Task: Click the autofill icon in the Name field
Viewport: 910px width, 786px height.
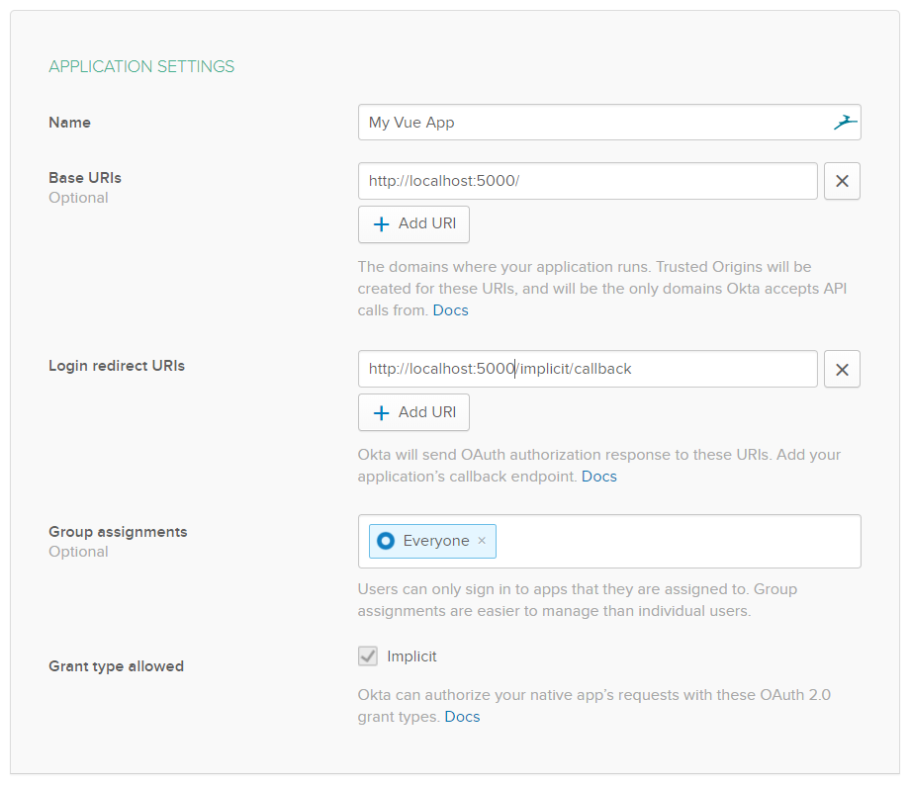Action: (843, 123)
